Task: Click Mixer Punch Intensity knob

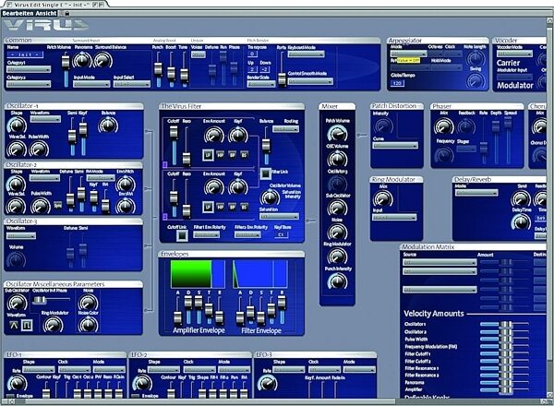Action: (337, 281)
